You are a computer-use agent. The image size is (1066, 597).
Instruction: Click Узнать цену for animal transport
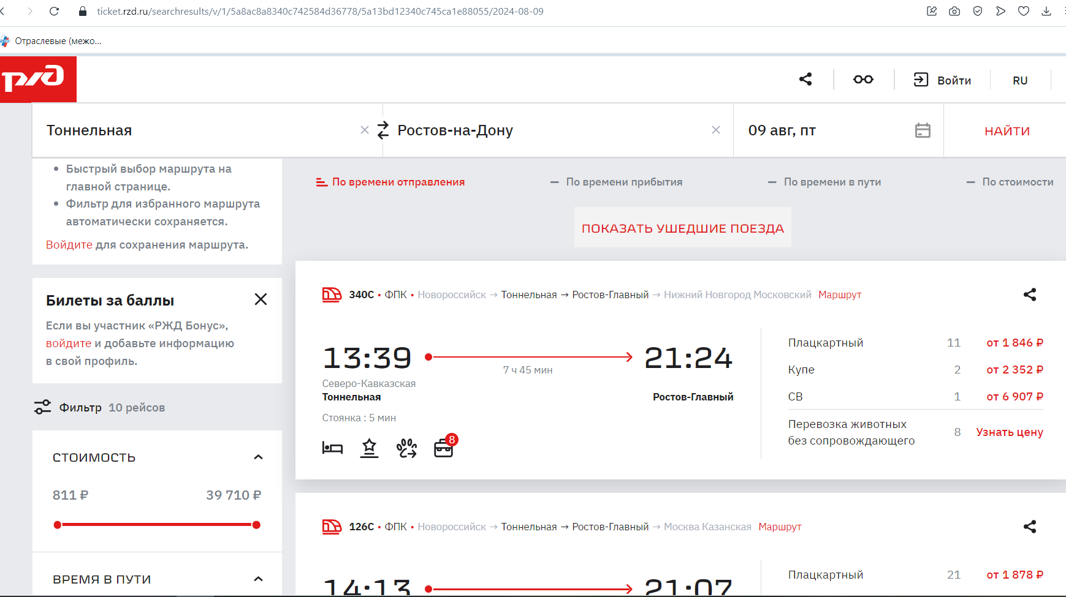pos(1010,432)
